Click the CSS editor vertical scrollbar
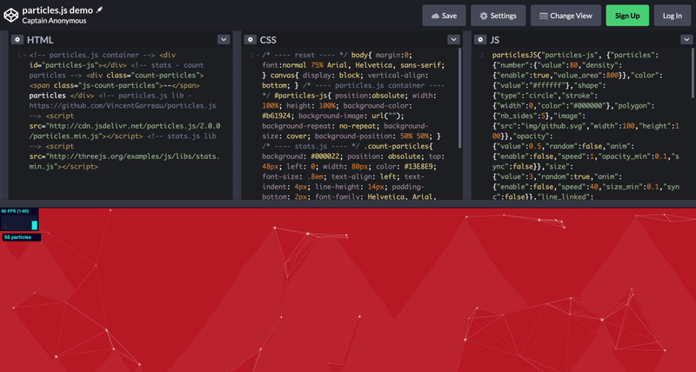The height and width of the screenshot is (372, 696). click(x=459, y=98)
